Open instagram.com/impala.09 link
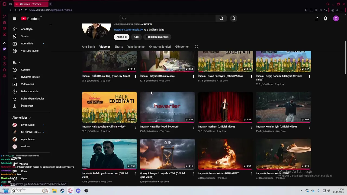 tap(128, 30)
